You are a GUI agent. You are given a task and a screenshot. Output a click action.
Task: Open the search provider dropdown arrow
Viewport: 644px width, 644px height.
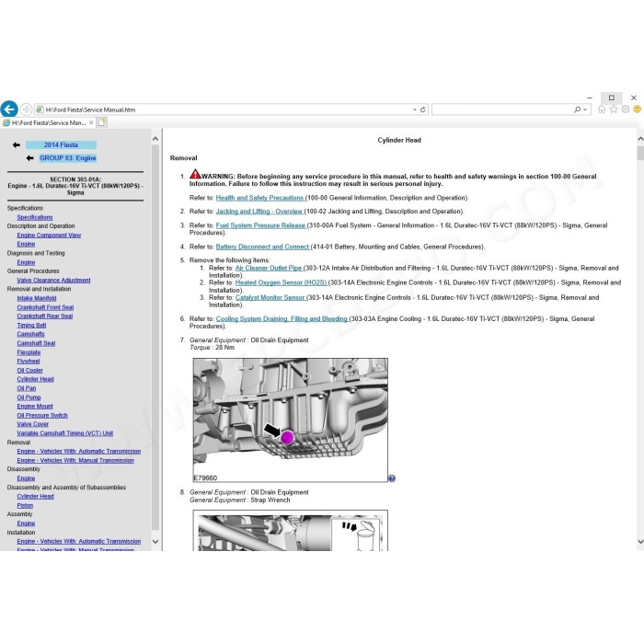585,109
